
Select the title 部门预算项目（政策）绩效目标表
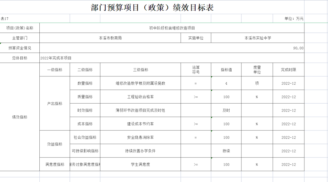click(152, 8)
